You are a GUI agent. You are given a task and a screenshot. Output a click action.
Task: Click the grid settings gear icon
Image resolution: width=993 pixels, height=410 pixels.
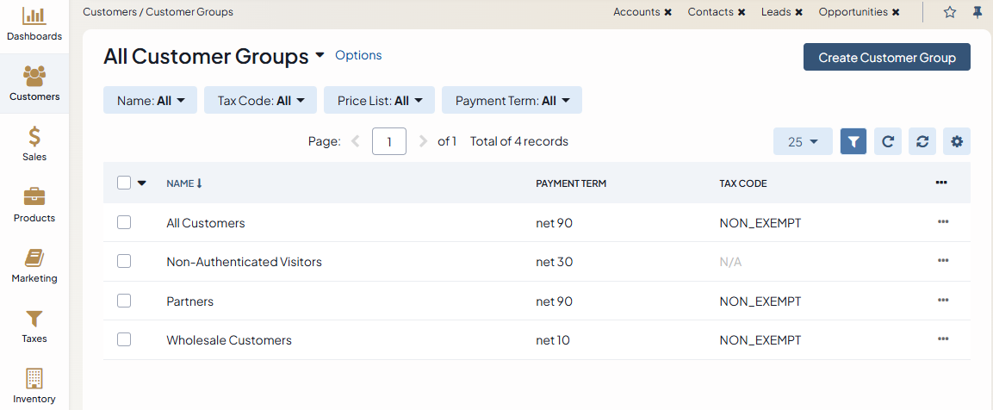coord(956,141)
